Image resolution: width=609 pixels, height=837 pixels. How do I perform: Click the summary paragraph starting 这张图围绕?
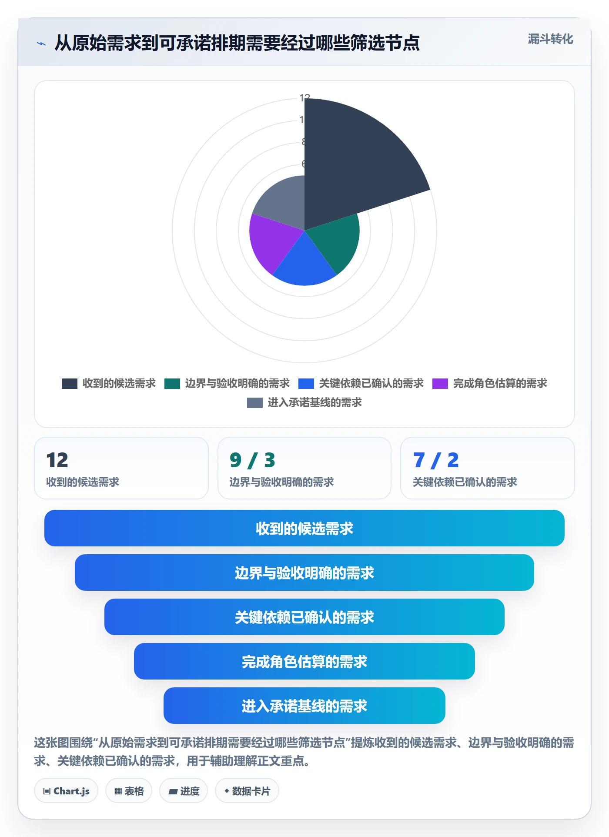point(304,751)
